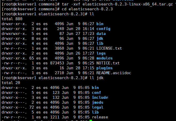Click the link count '65' on modules row
Viewport: 176px width, 121px height.
point(32,58)
